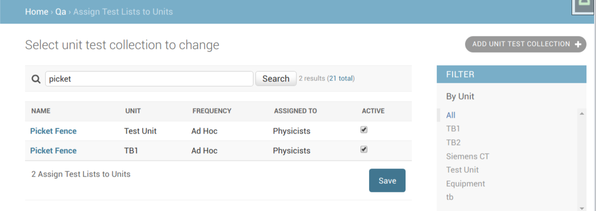Screen dimensions: 596x211
Task: Open the Picket Fence entry for TB1
Action: pos(53,151)
